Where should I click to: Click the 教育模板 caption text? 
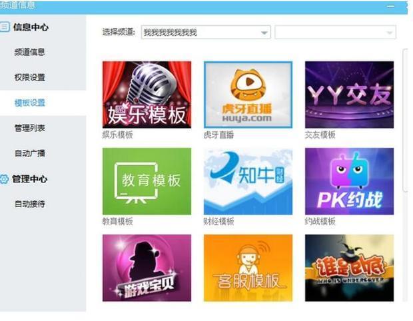point(117,221)
